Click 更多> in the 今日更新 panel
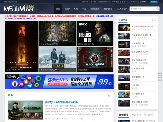163x122 pixels. (154, 20)
